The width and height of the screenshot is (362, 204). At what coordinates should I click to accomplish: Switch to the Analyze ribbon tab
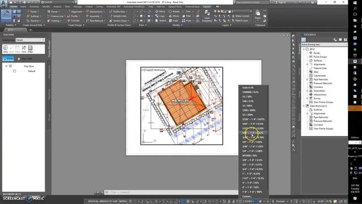[57, 6]
